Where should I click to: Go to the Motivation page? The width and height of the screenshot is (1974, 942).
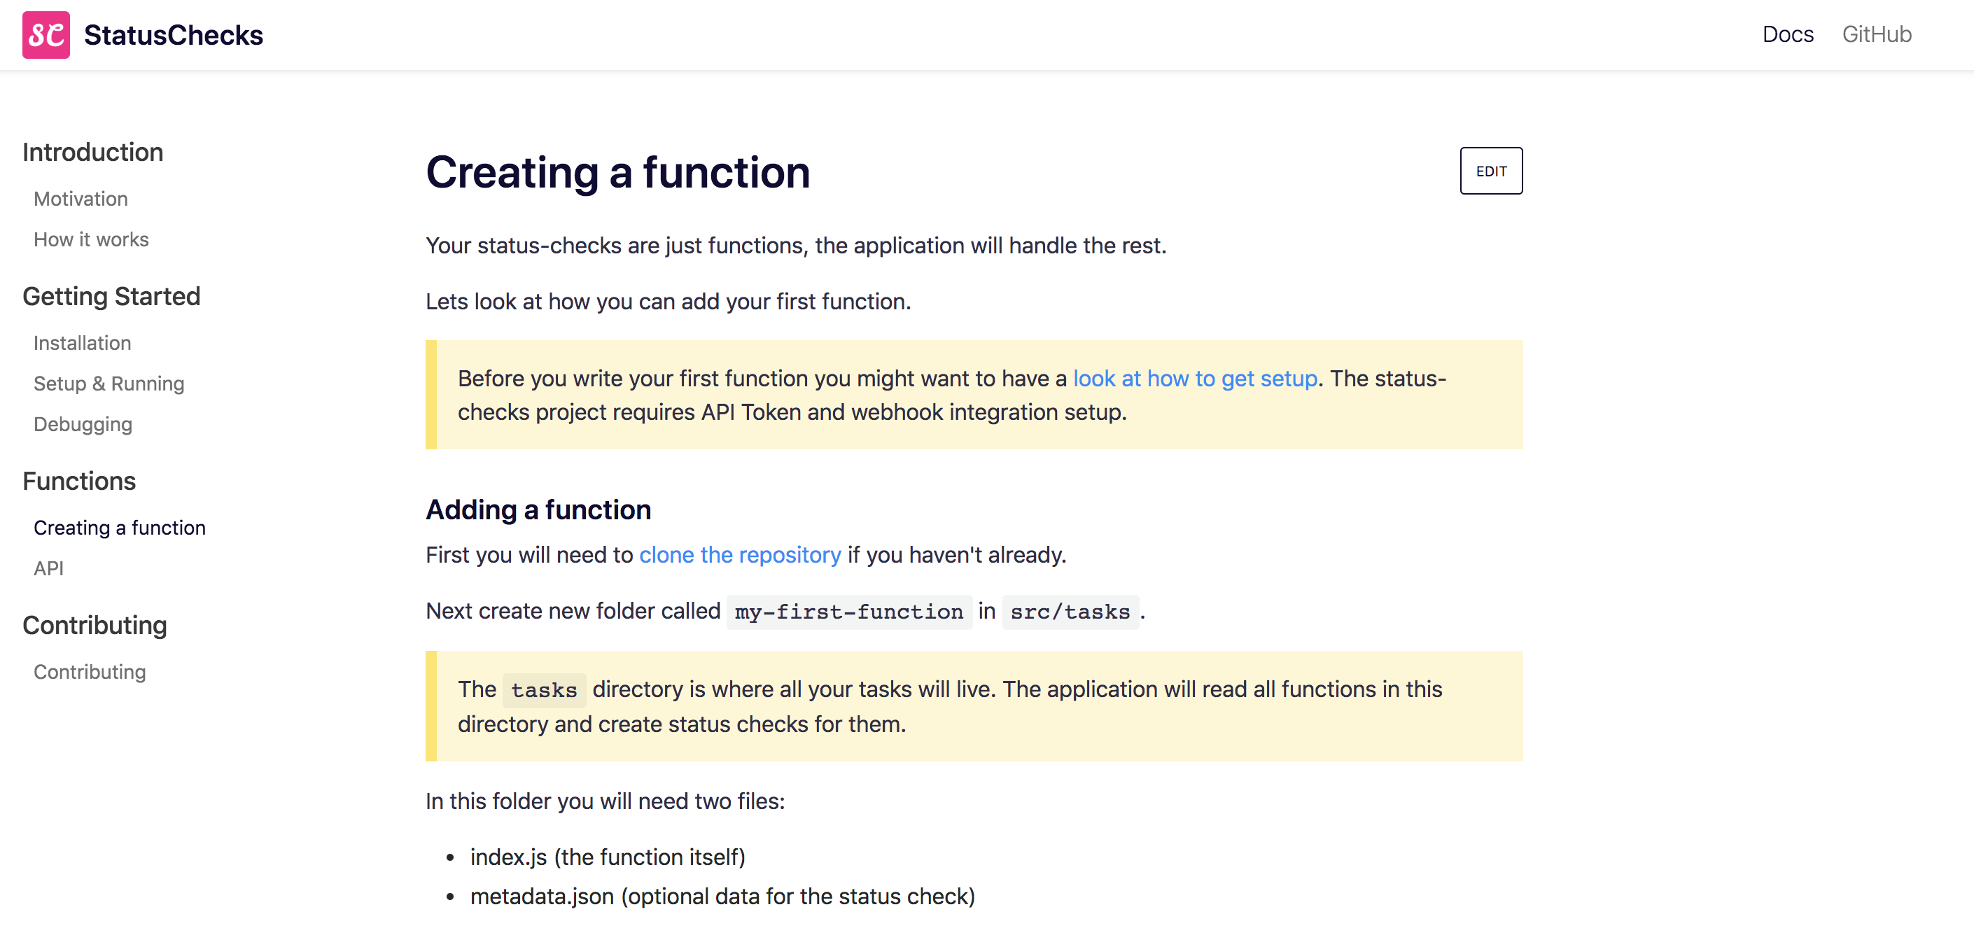point(80,199)
